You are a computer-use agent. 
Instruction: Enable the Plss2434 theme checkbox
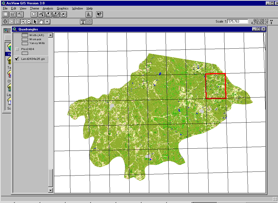(x=17, y=49)
